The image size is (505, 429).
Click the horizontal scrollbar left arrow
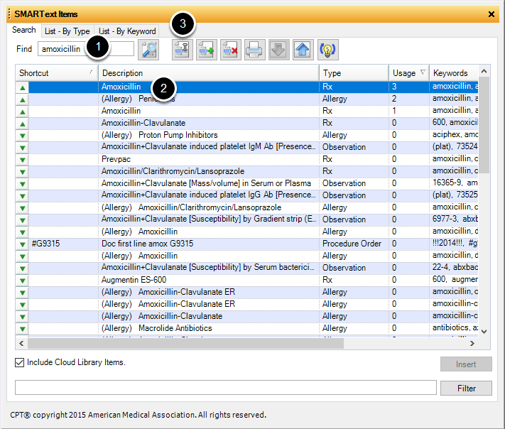(21, 344)
